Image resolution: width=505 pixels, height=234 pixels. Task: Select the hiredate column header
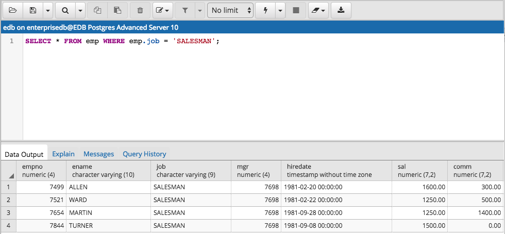336,171
